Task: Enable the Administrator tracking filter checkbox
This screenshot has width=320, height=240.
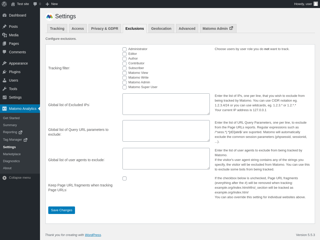Action: coord(124,49)
